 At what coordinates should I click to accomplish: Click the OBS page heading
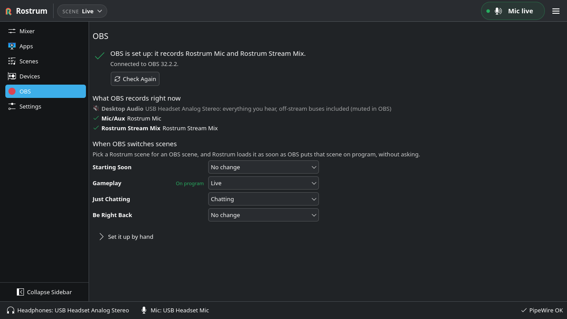(101, 36)
